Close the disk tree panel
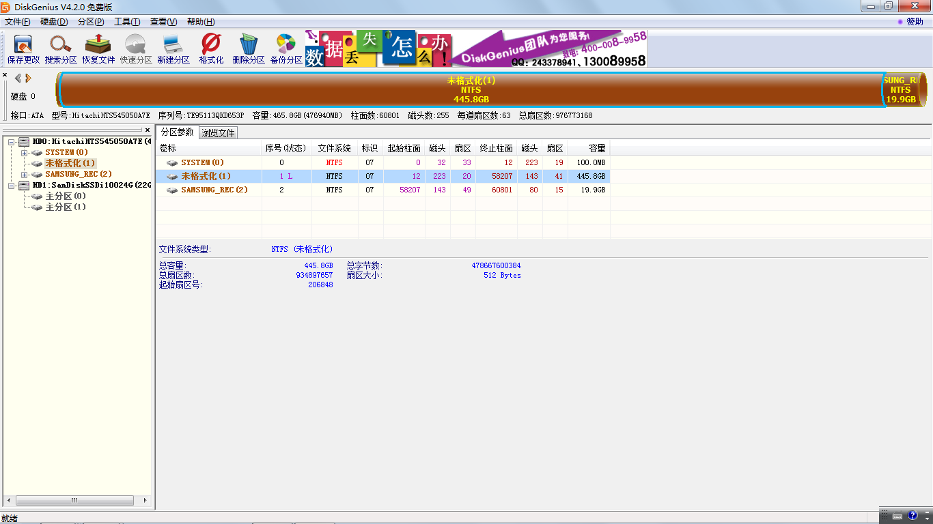The width and height of the screenshot is (933, 524). (x=147, y=130)
